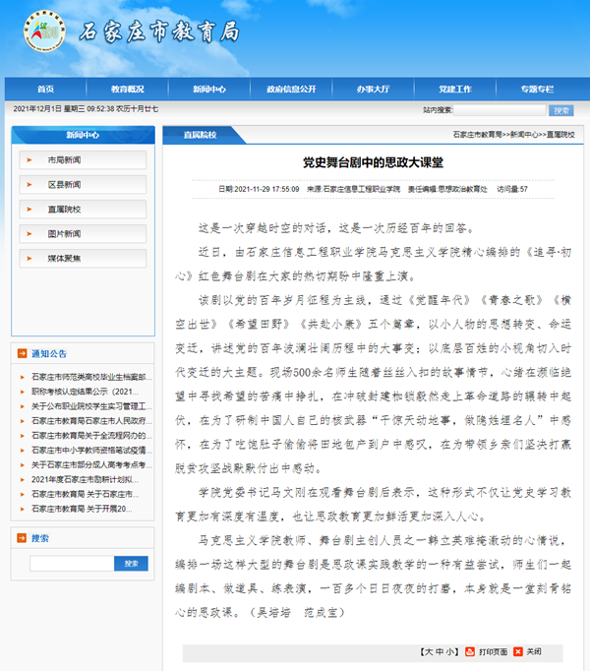This screenshot has width=590, height=671.
Task: Click the red close icon below article
Action: (x=517, y=651)
